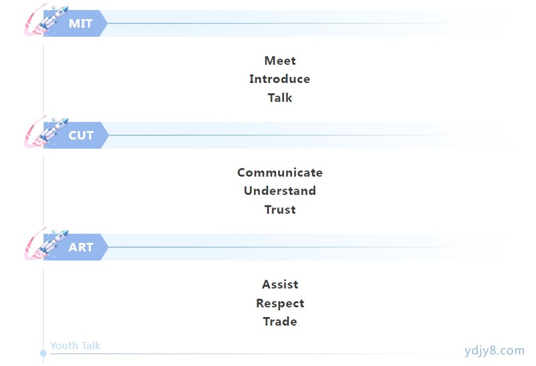
Task: Click the word Assist
Action: pyautogui.click(x=280, y=284)
